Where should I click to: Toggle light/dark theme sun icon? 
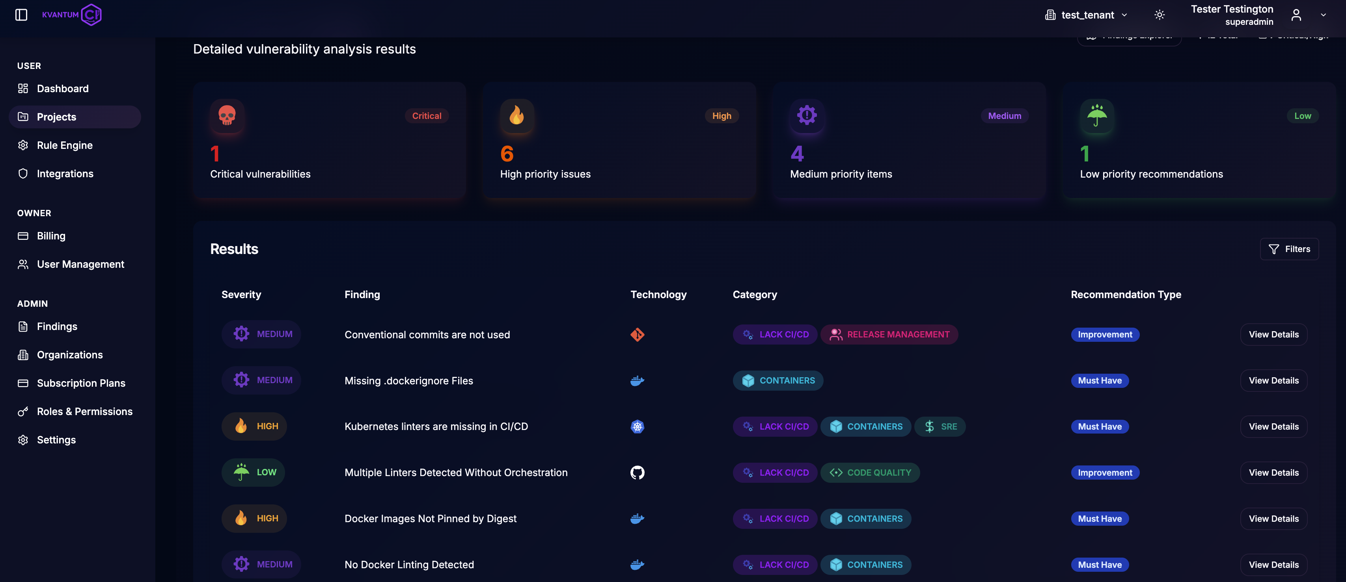point(1160,15)
